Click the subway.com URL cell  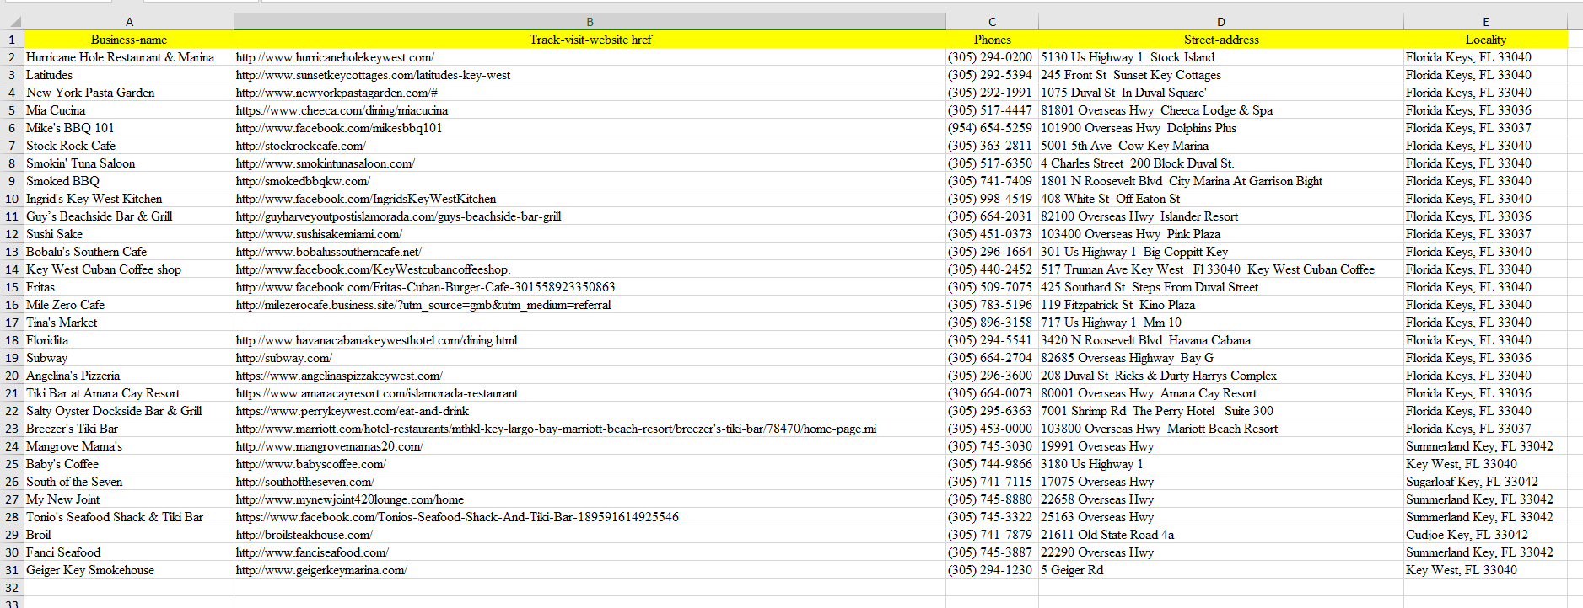[x=590, y=358]
